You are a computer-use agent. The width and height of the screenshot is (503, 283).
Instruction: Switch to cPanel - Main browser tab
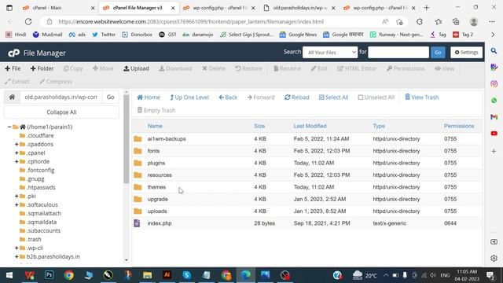57,8
